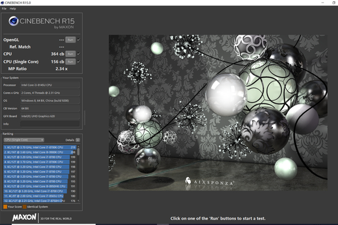Click ranking list scroll-down arrow
Viewport: 338px width, 225px height.
pos(78,201)
